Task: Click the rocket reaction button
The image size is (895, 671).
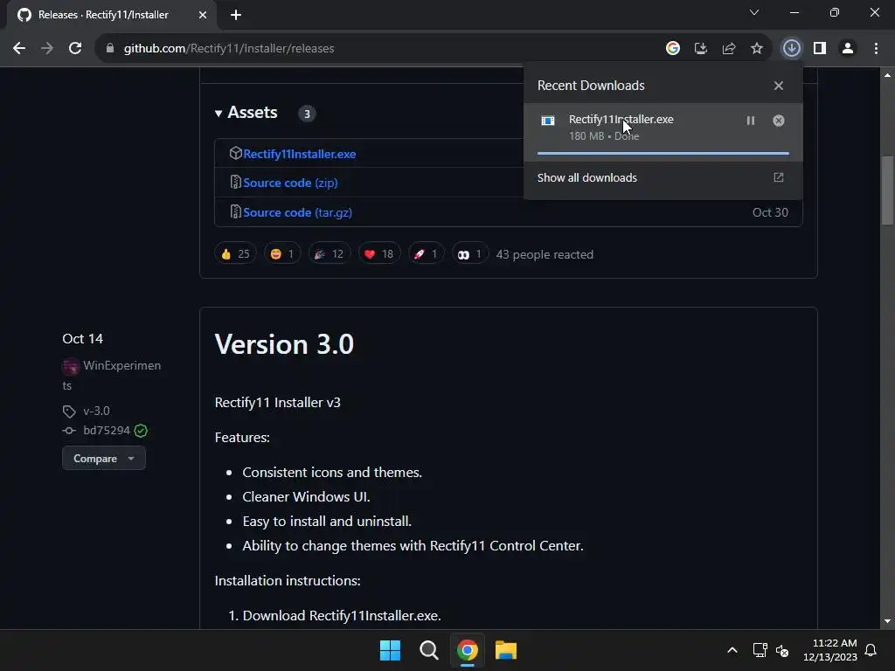Action: point(426,254)
